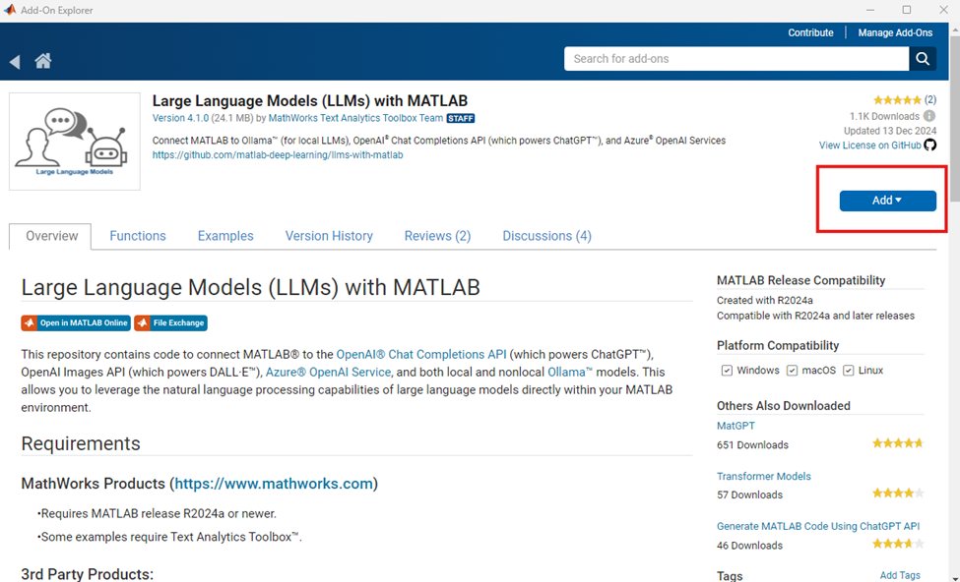Click the Open in MATLAB Online badge
This screenshot has height=582, width=960.
76,322
